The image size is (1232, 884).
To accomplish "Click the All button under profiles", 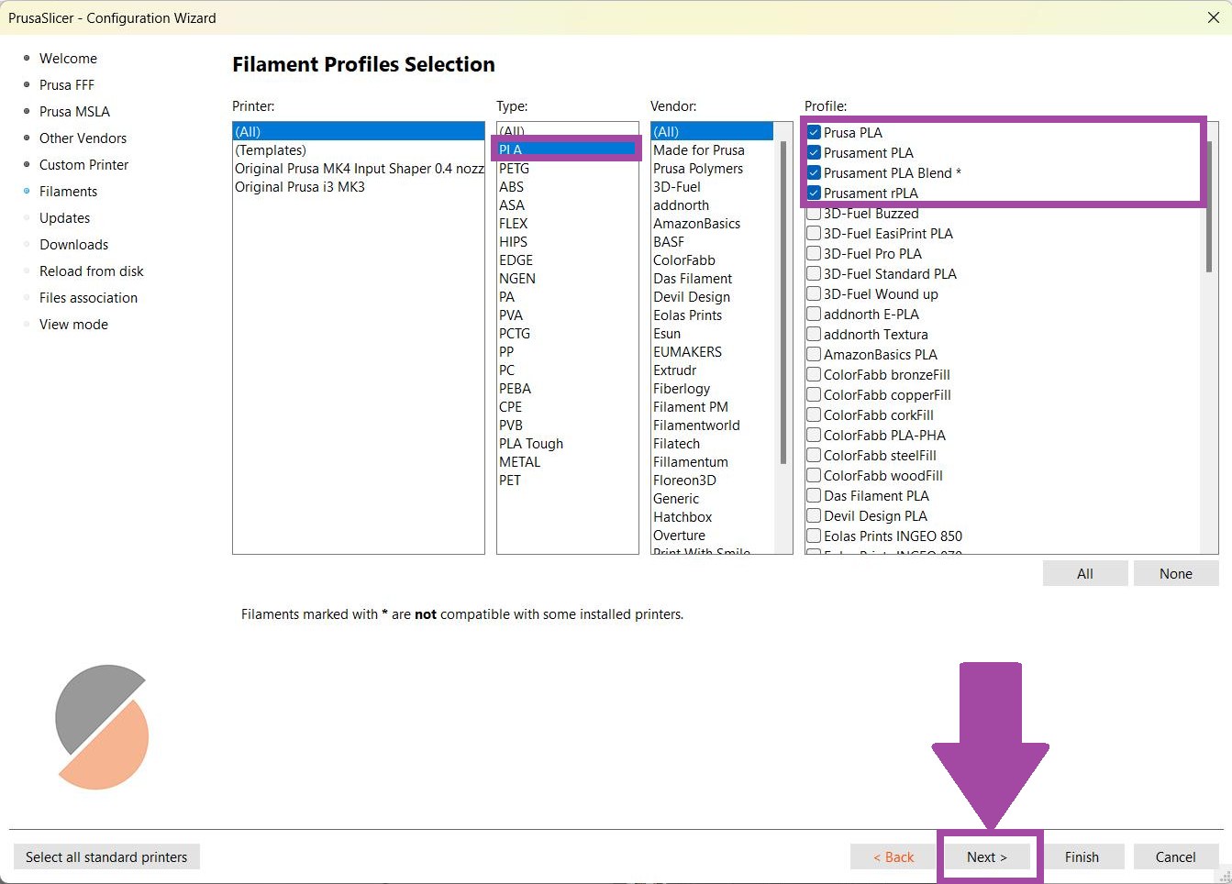I will (x=1084, y=573).
